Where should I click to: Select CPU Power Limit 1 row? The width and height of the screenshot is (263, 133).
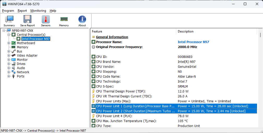coord(174,106)
